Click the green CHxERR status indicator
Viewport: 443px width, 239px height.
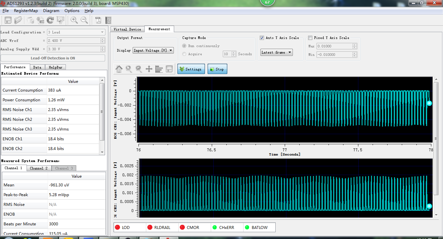click(x=215, y=227)
